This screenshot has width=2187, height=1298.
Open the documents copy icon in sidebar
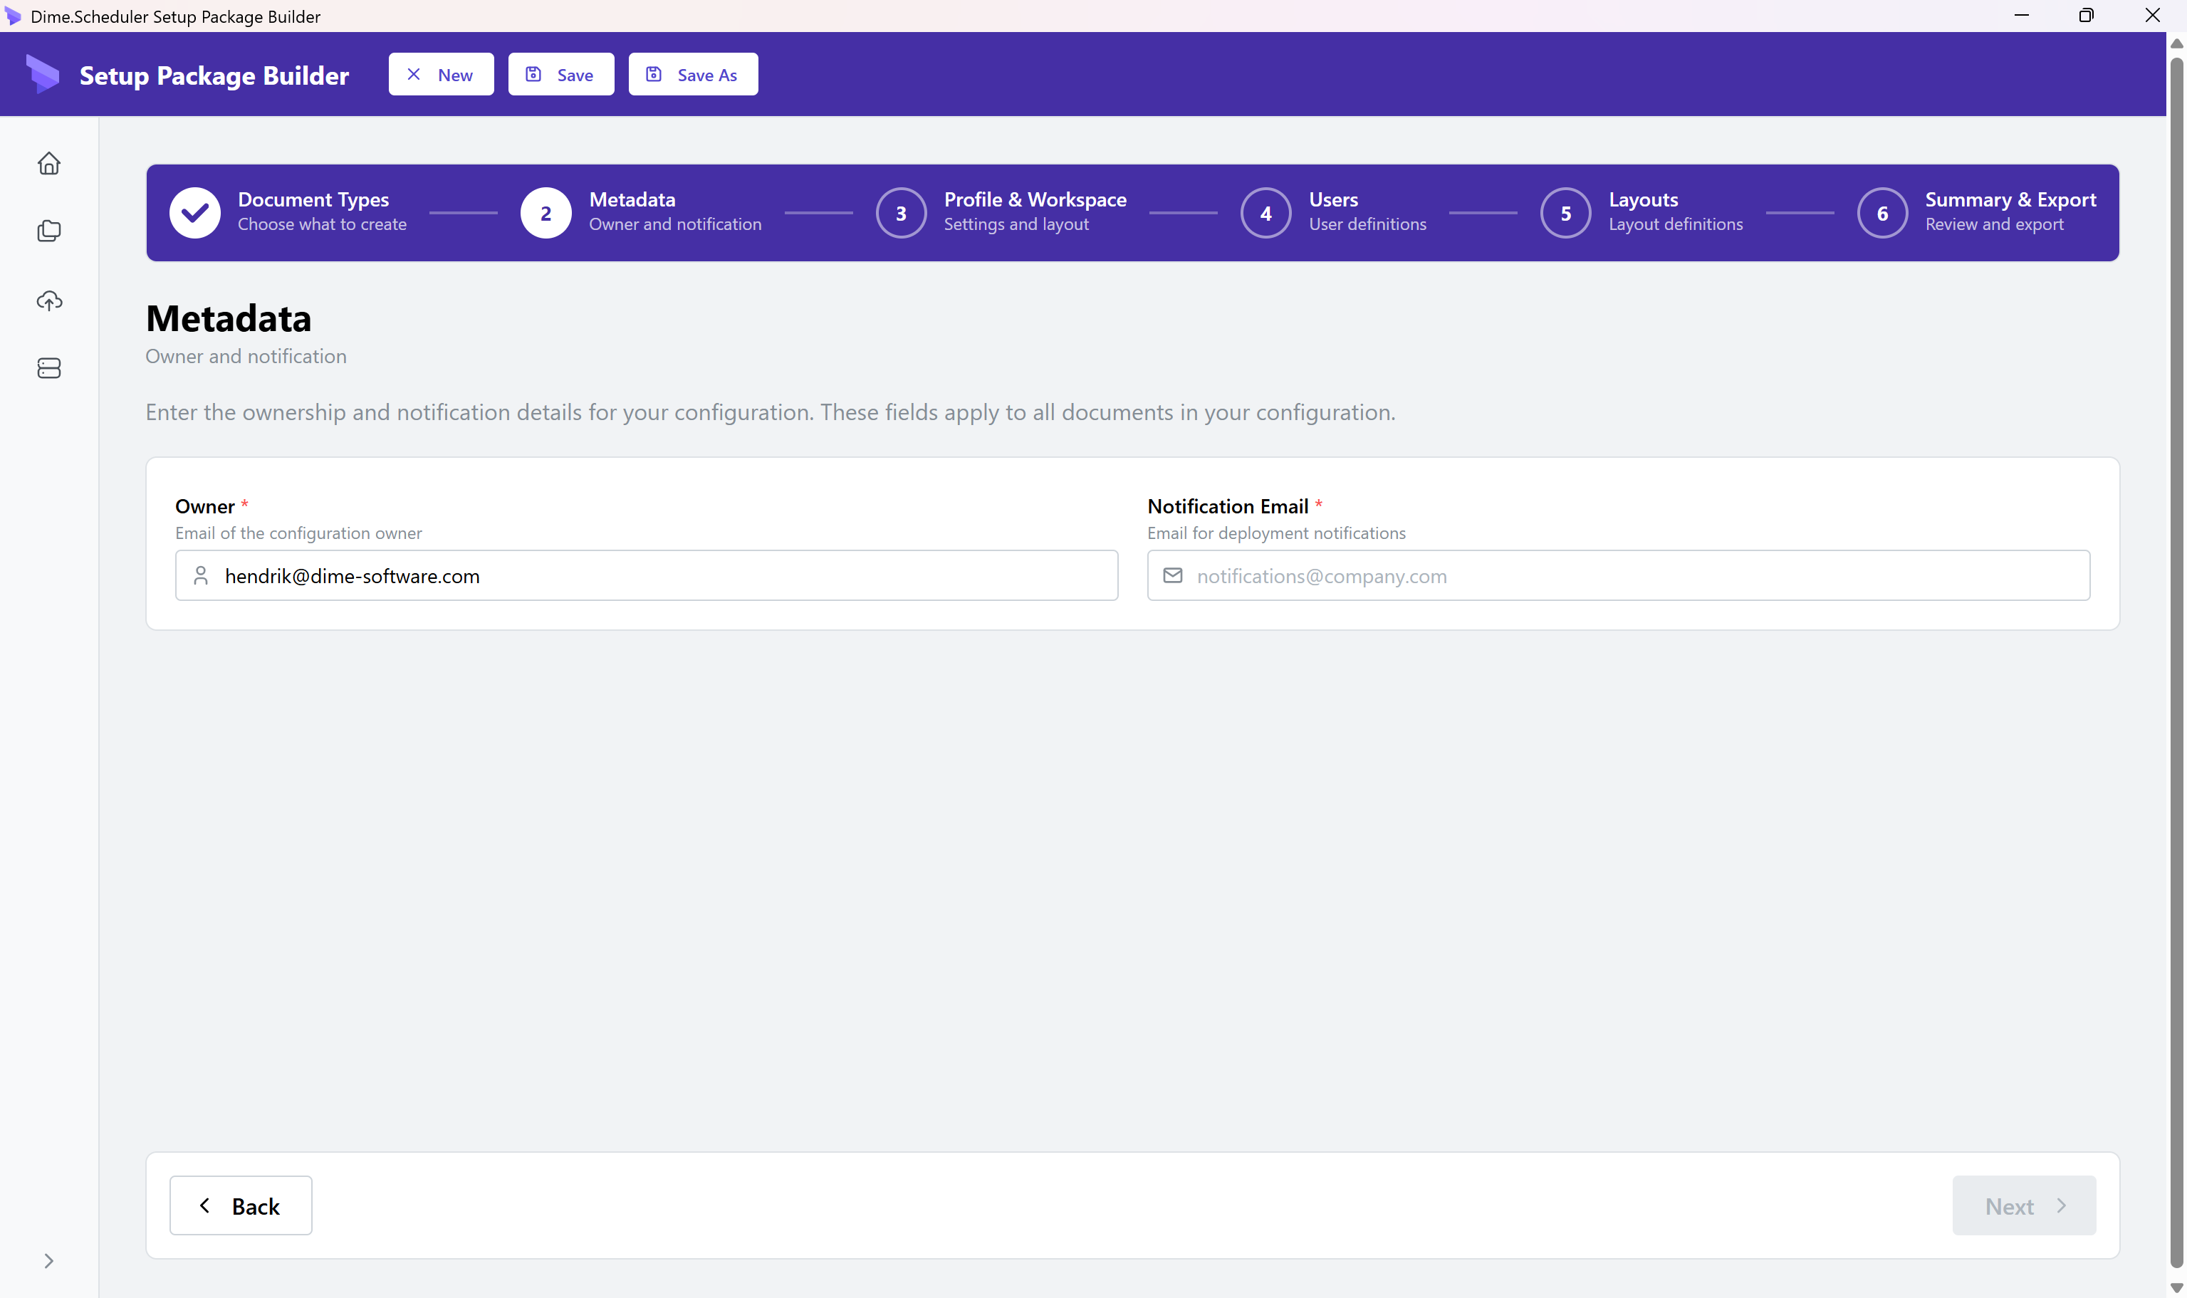tap(49, 231)
